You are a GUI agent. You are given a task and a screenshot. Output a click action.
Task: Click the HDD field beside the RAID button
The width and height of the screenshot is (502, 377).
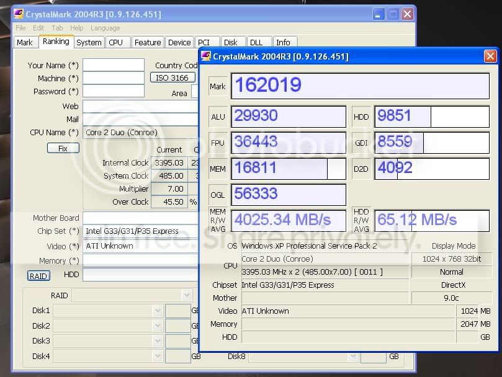pyautogui.click(x=140, y=275)
